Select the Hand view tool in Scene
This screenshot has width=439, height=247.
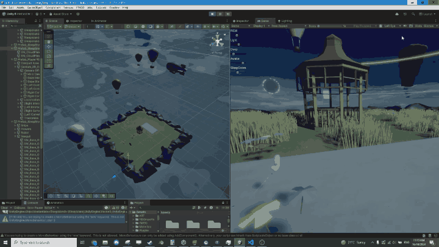(49, 35)
